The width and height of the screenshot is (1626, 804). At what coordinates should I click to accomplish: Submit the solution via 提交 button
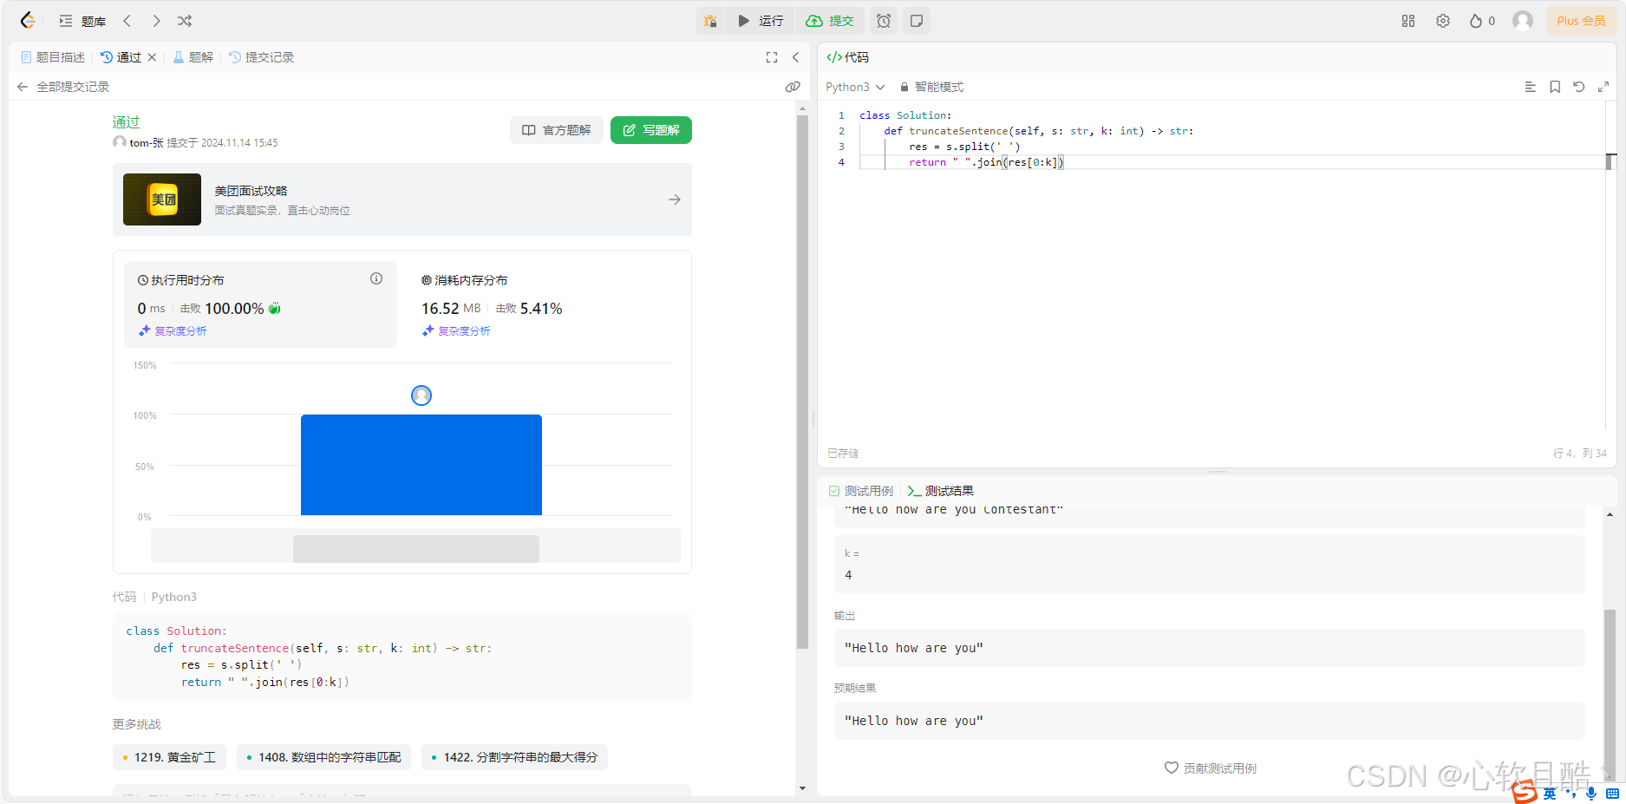pyautogui.click(x=830, y=20)
